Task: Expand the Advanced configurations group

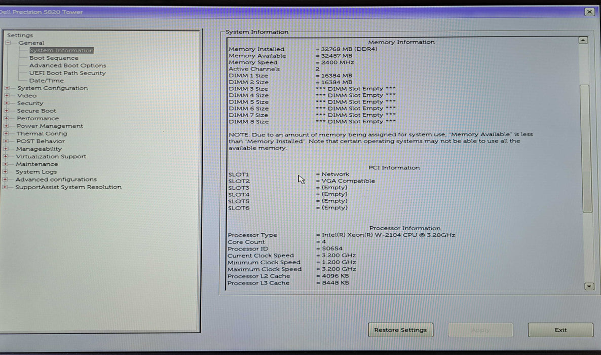Action: (x=7, y=179)
